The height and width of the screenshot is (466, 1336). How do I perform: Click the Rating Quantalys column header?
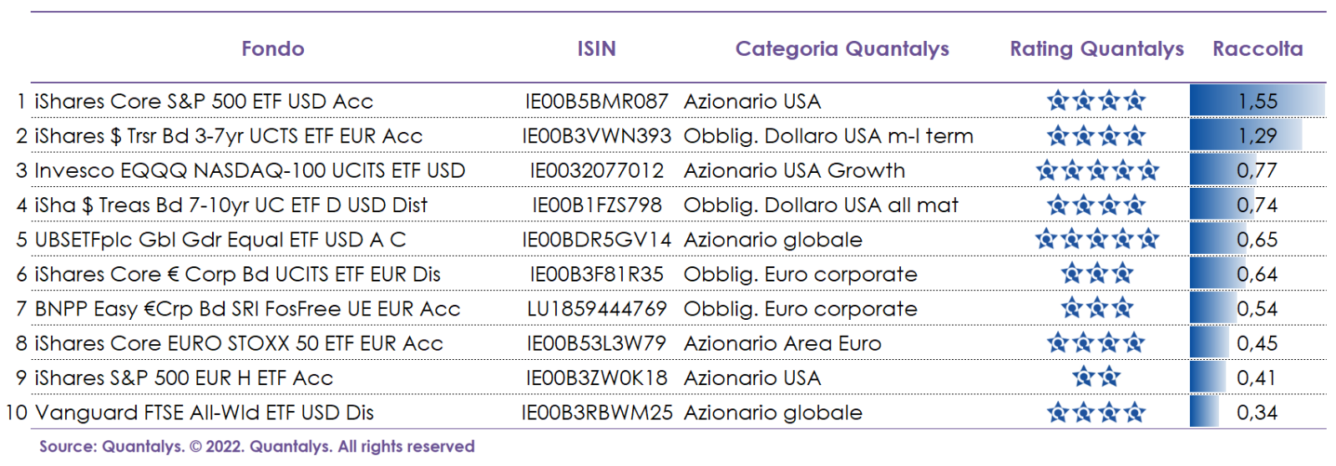[x=1096, y=48]
